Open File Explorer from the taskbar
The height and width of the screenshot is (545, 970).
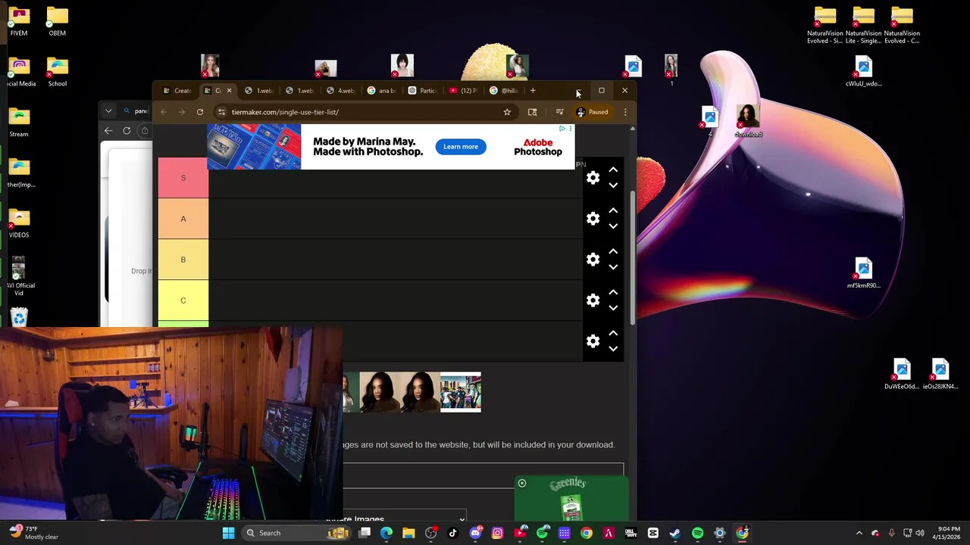408,533
